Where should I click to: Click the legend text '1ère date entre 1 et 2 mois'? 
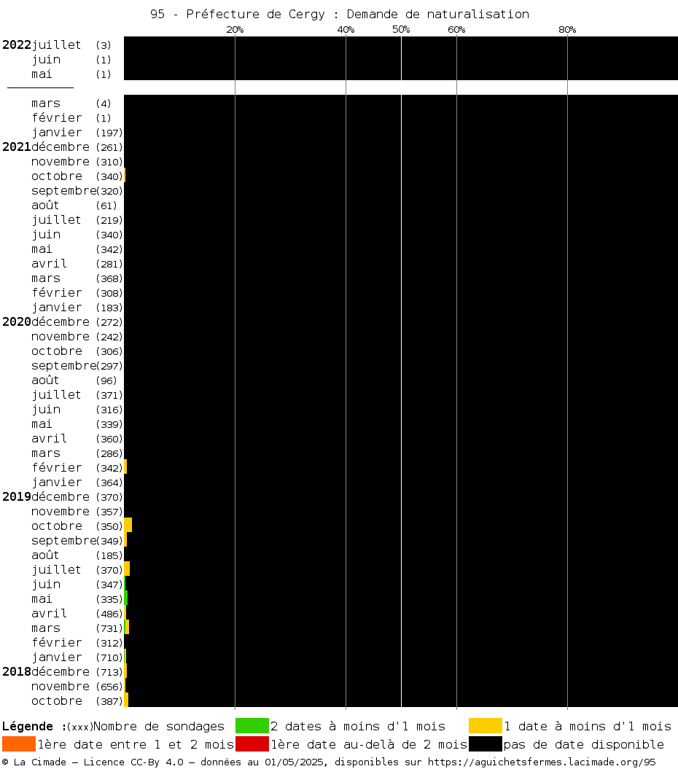[136, 744]
